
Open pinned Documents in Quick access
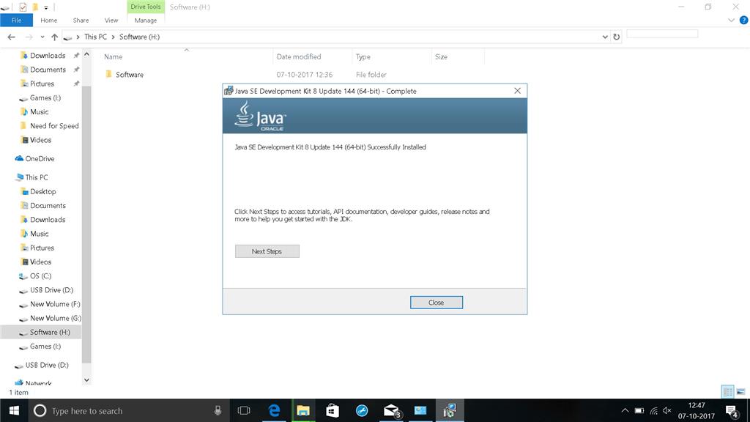(48, 70)
